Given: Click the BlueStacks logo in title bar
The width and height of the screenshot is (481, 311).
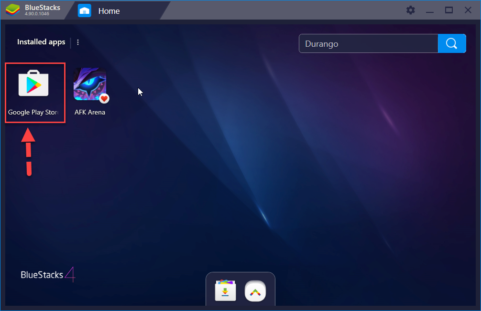Looking at the screenshot, I should [x=12, y=10].
